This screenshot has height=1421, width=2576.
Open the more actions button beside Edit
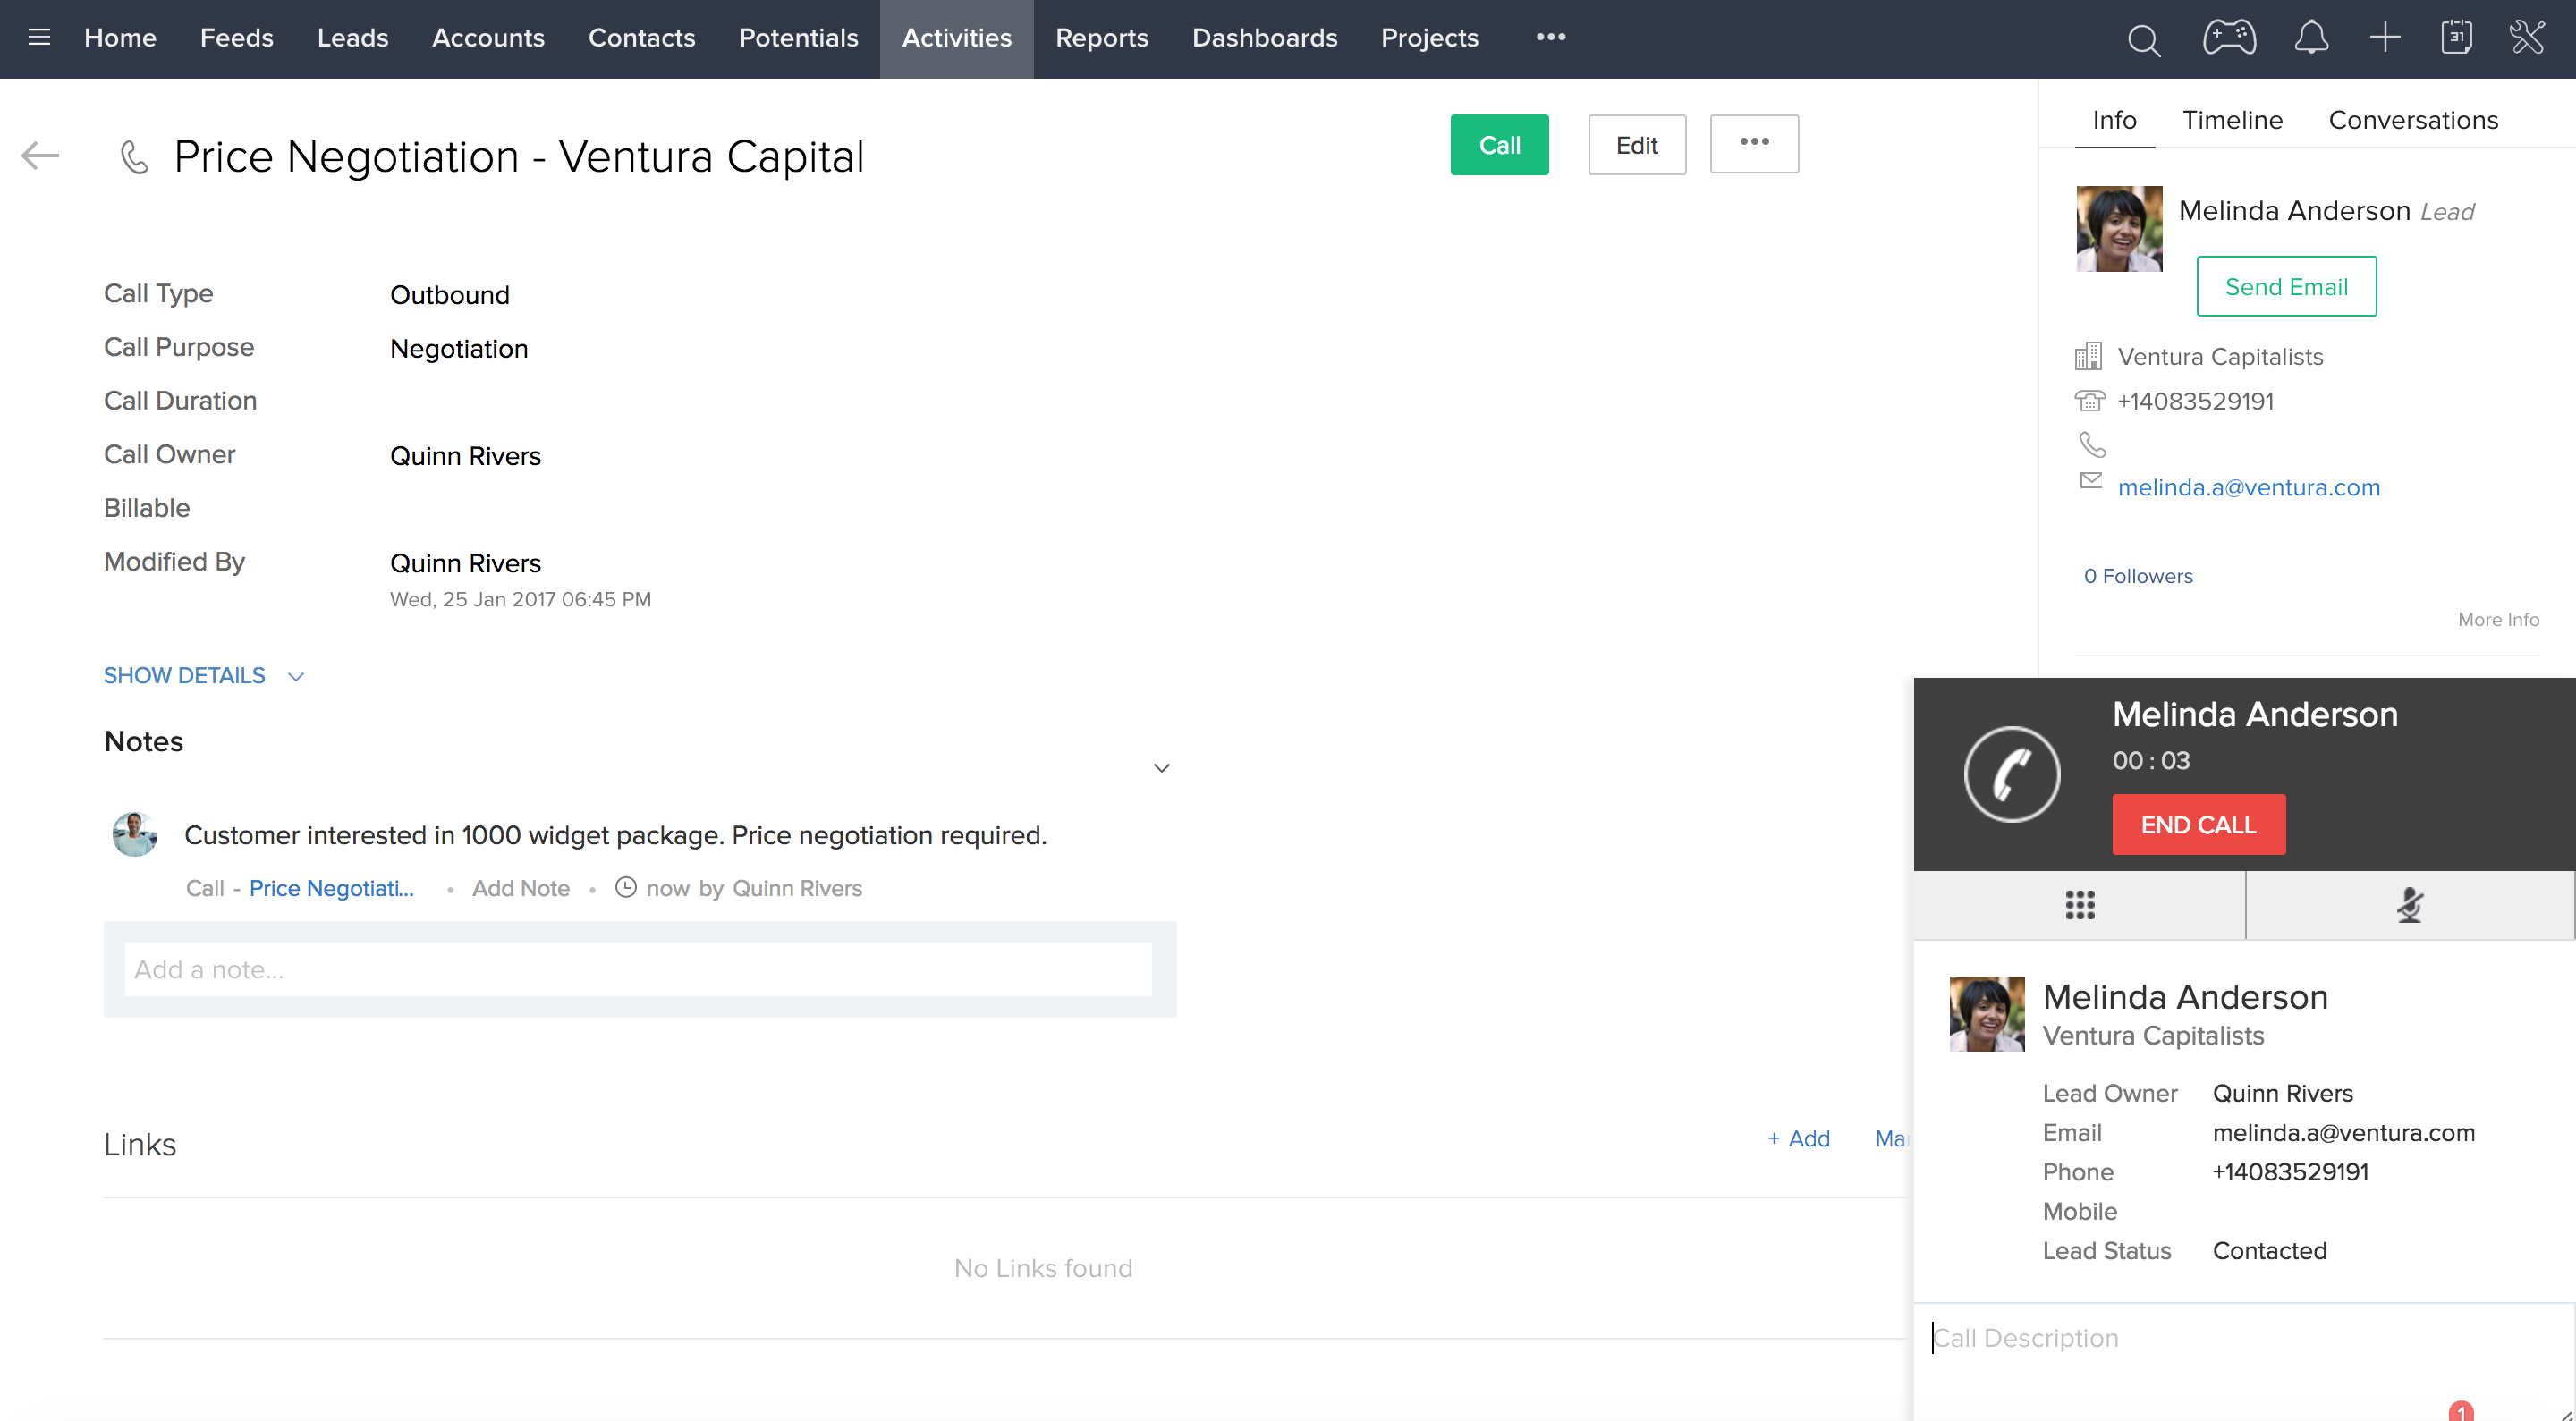[1754, 144]
